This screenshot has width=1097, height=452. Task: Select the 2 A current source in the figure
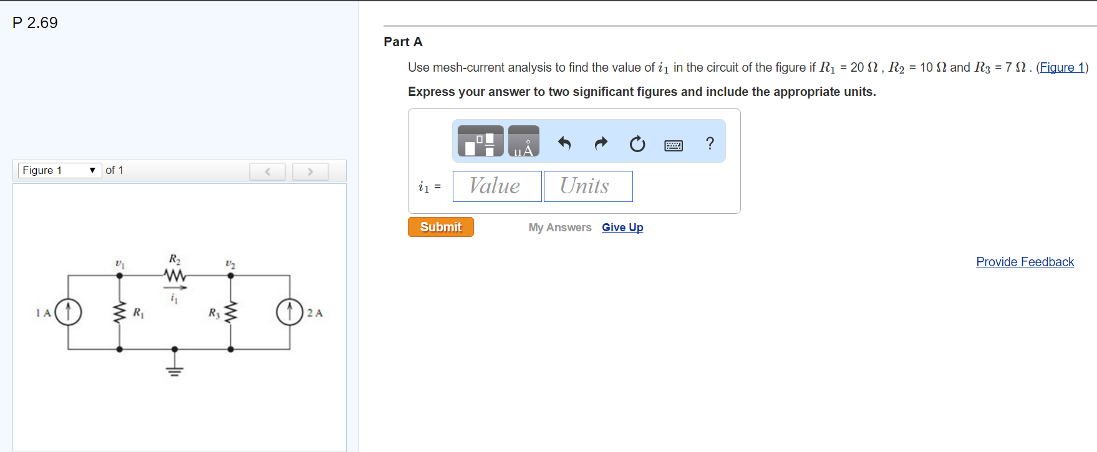coord(289,311)
